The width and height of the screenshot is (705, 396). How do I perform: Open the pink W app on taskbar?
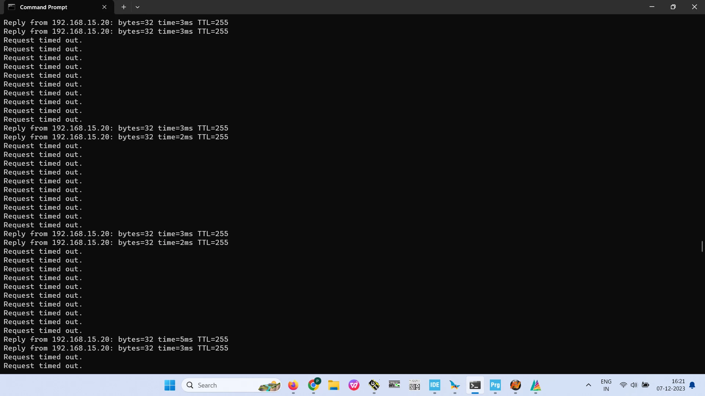coord(354,385)
